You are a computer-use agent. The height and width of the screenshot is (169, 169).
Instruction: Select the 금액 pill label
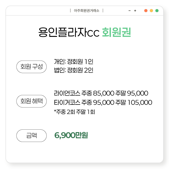tap(31, 136)
